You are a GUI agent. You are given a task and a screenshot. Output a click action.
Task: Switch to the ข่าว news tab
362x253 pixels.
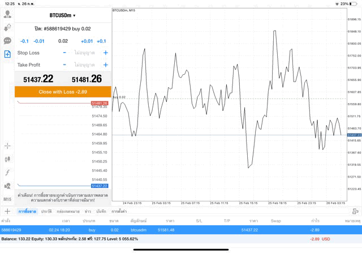[88, 211]
